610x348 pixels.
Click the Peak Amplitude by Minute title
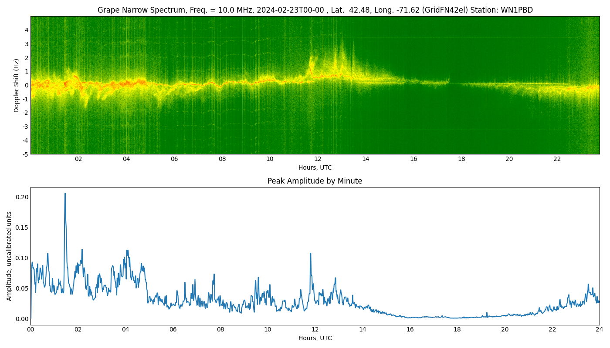click(x=315, y=181)
